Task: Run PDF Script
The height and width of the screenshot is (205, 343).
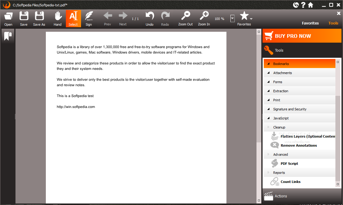Action: tap(289, 164)
